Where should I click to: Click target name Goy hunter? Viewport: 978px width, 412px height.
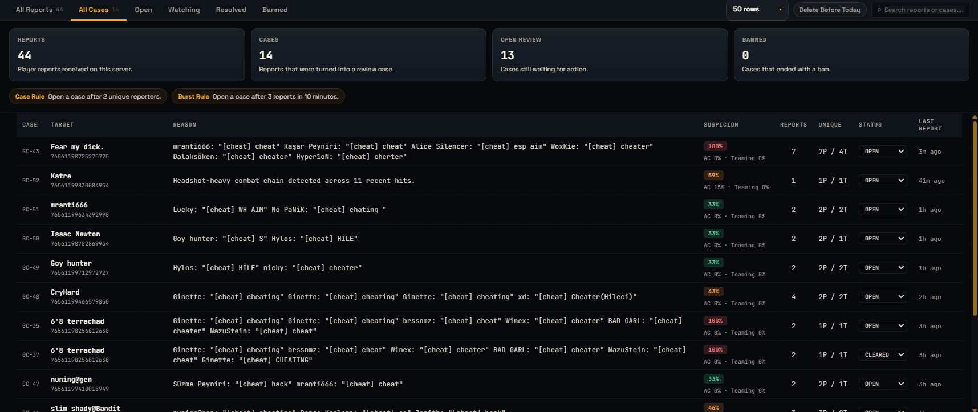(71, 263)
